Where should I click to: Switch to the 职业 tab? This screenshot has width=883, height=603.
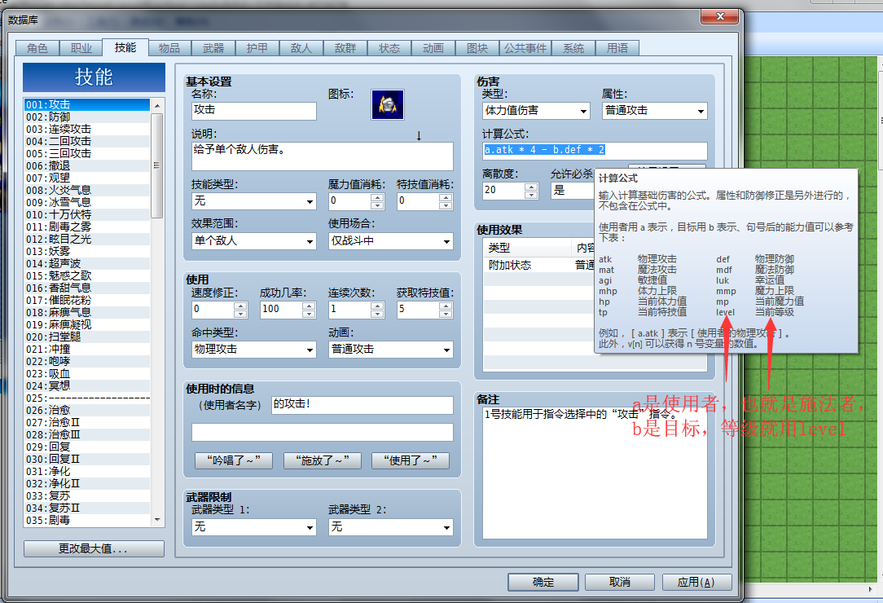[x=81, y=48]
